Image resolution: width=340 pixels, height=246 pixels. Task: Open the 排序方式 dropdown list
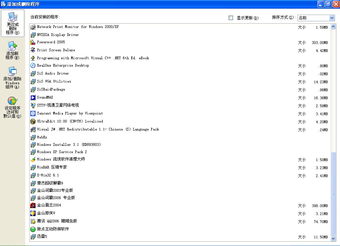click(332, 18)
